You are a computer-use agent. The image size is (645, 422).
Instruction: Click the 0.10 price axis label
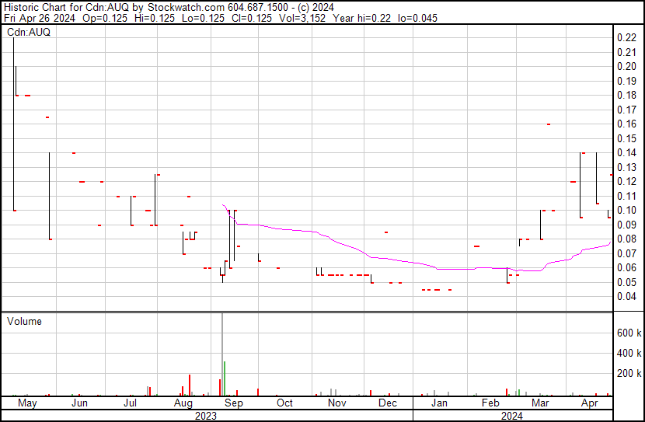626,211
